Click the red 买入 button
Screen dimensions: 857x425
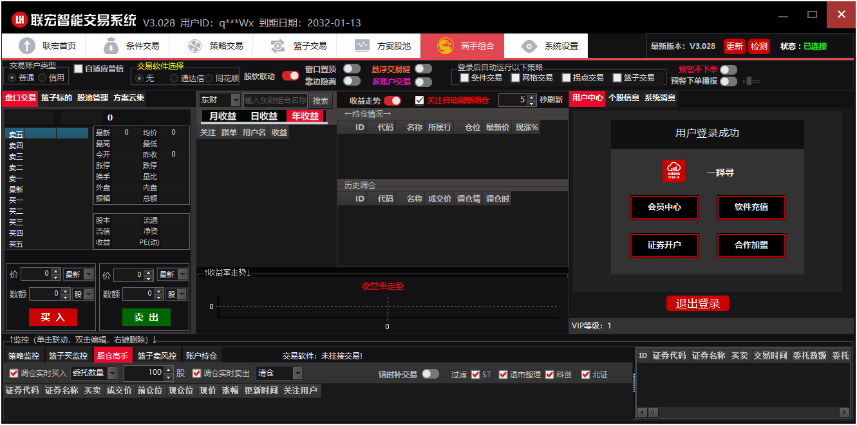(x=53, y=317)
